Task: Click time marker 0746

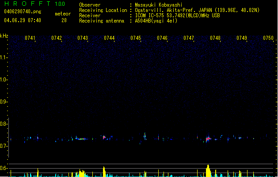Action: [162, 38]
